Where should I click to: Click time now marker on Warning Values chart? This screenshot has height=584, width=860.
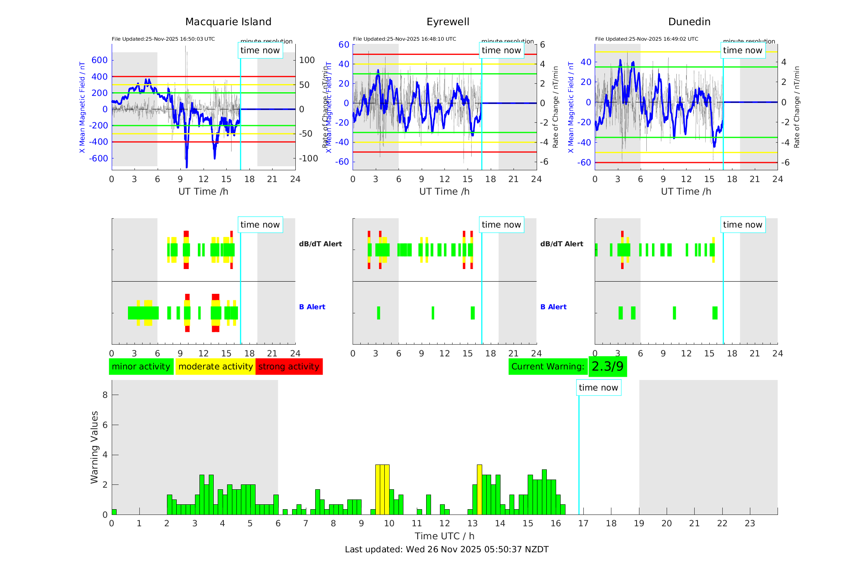pyautogui.click(x=598, y=388)
